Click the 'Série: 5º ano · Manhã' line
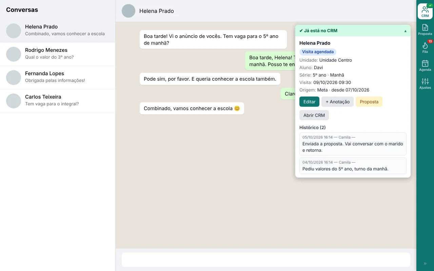The width and height of the screenshot is (434, 271). coord(322,75)
